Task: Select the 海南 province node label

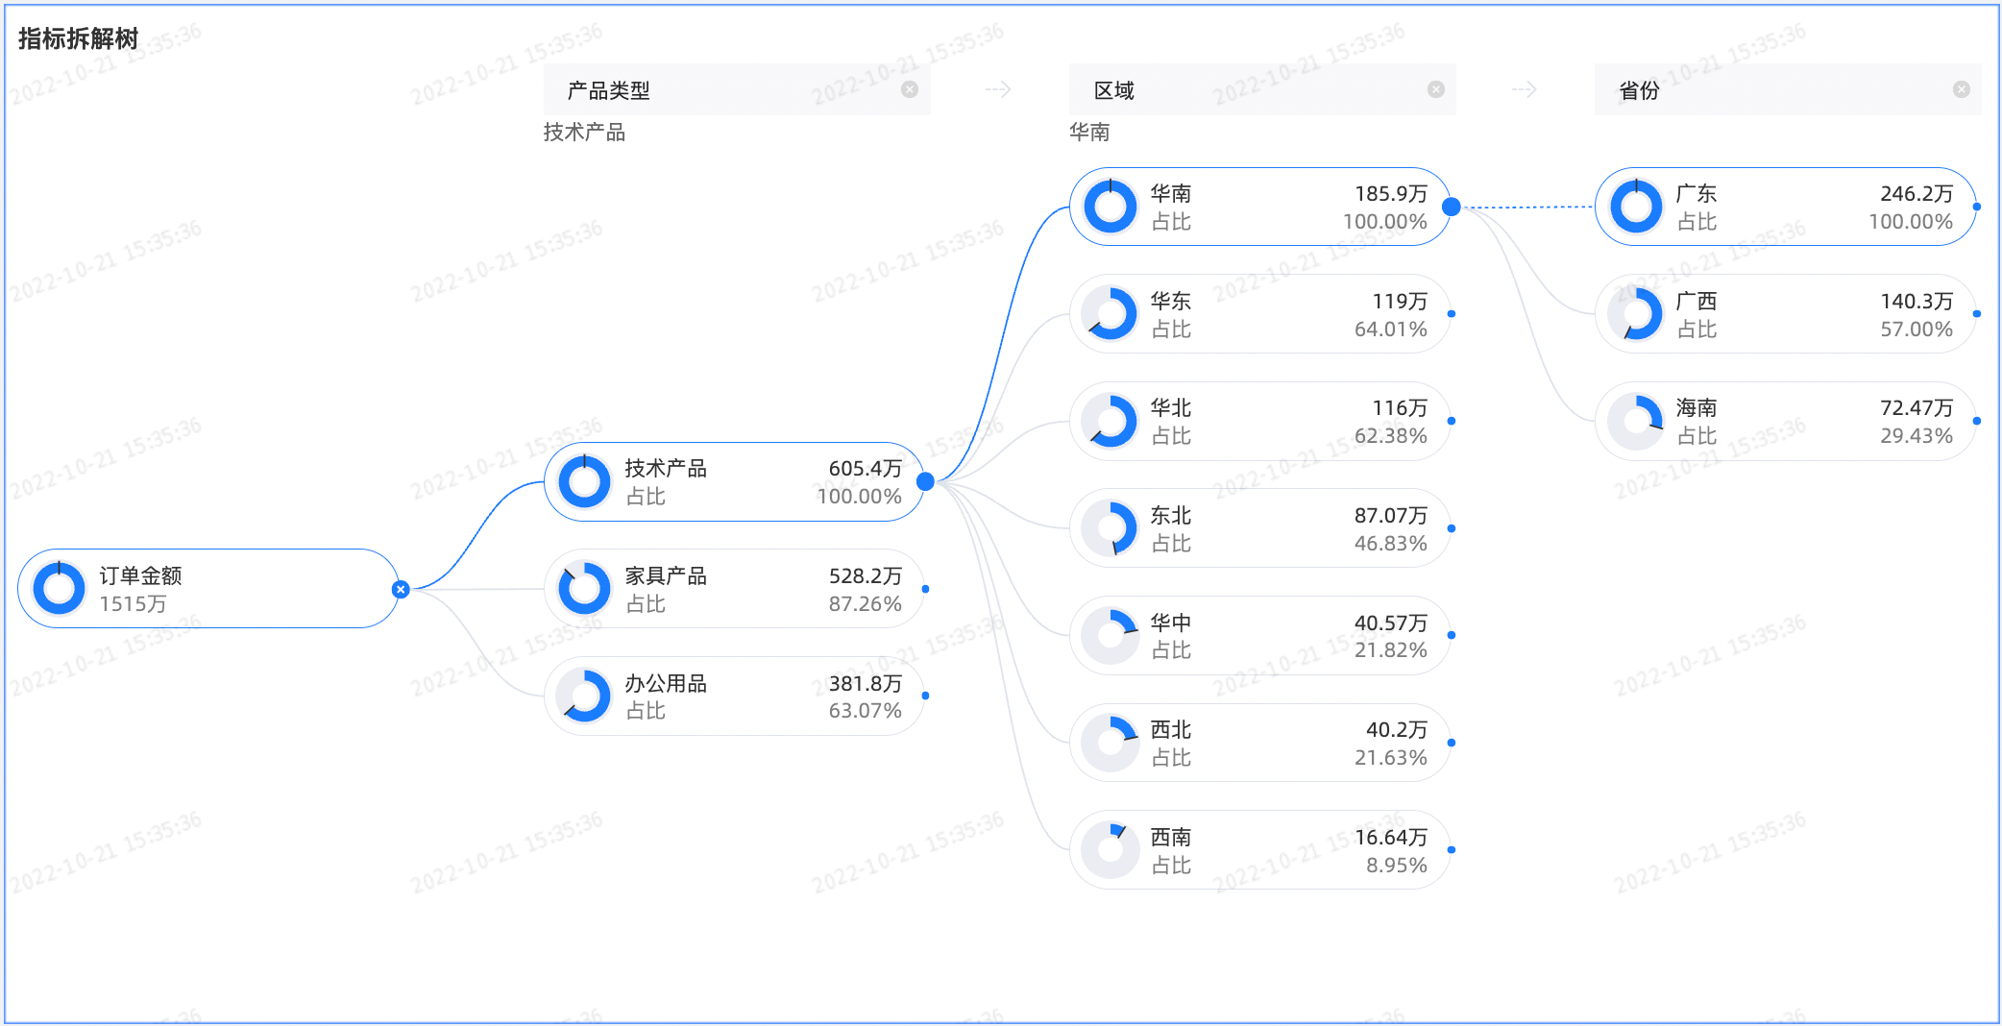Action: point(1697,407)
